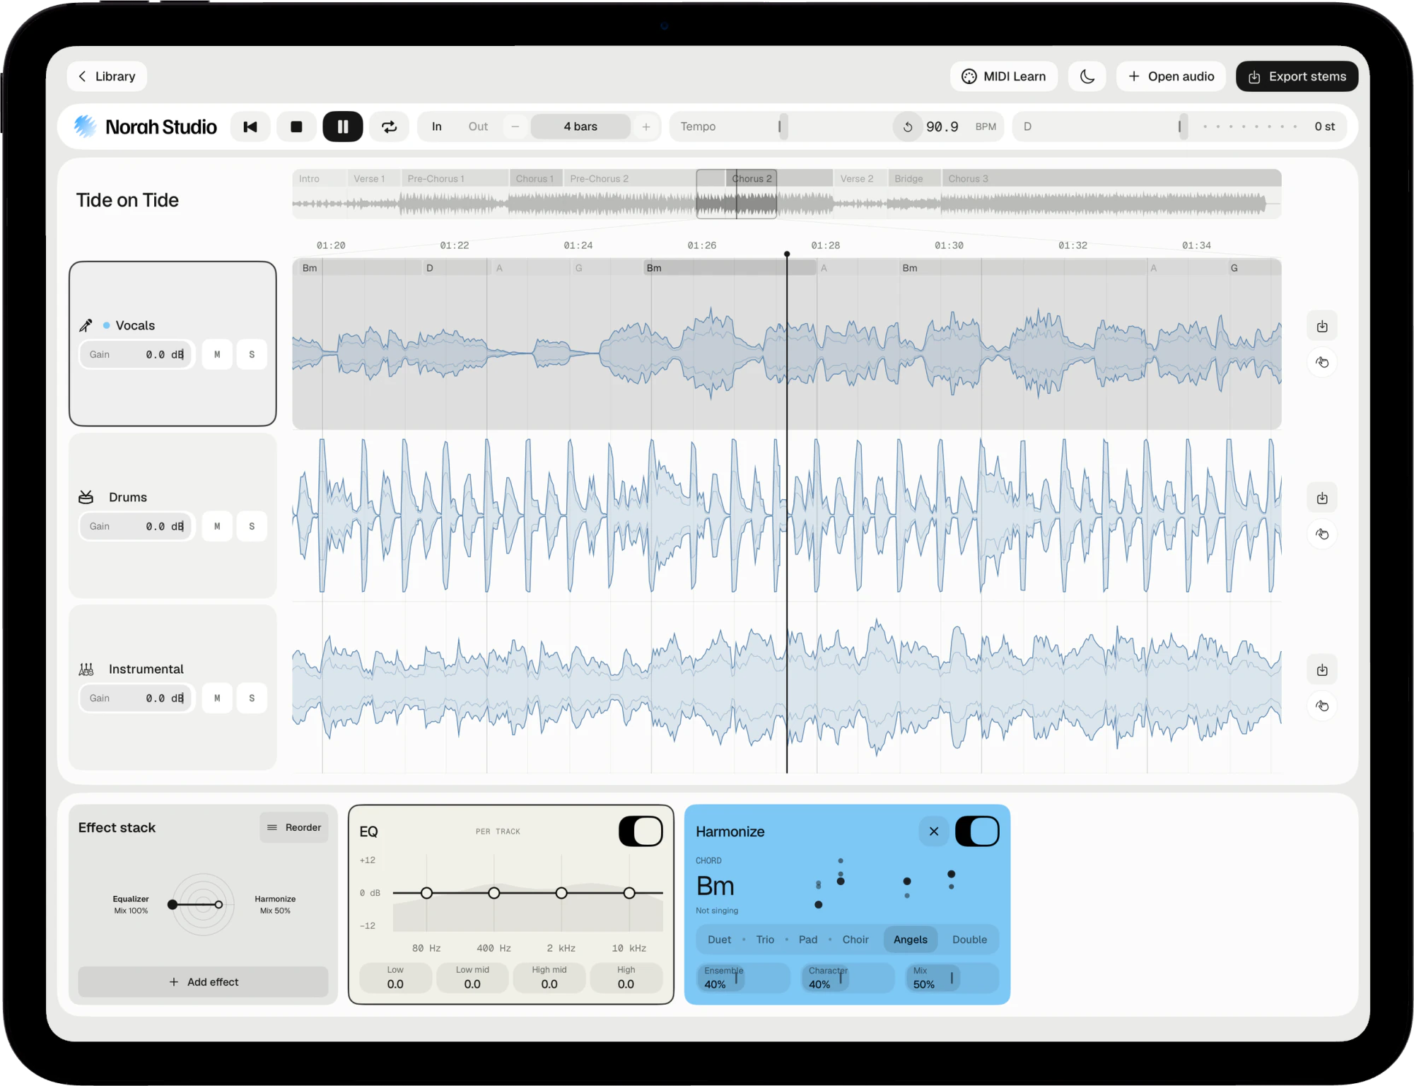Click the Vocals Gain input field
Viewport: 1414px width, 1086px height.
136,355
